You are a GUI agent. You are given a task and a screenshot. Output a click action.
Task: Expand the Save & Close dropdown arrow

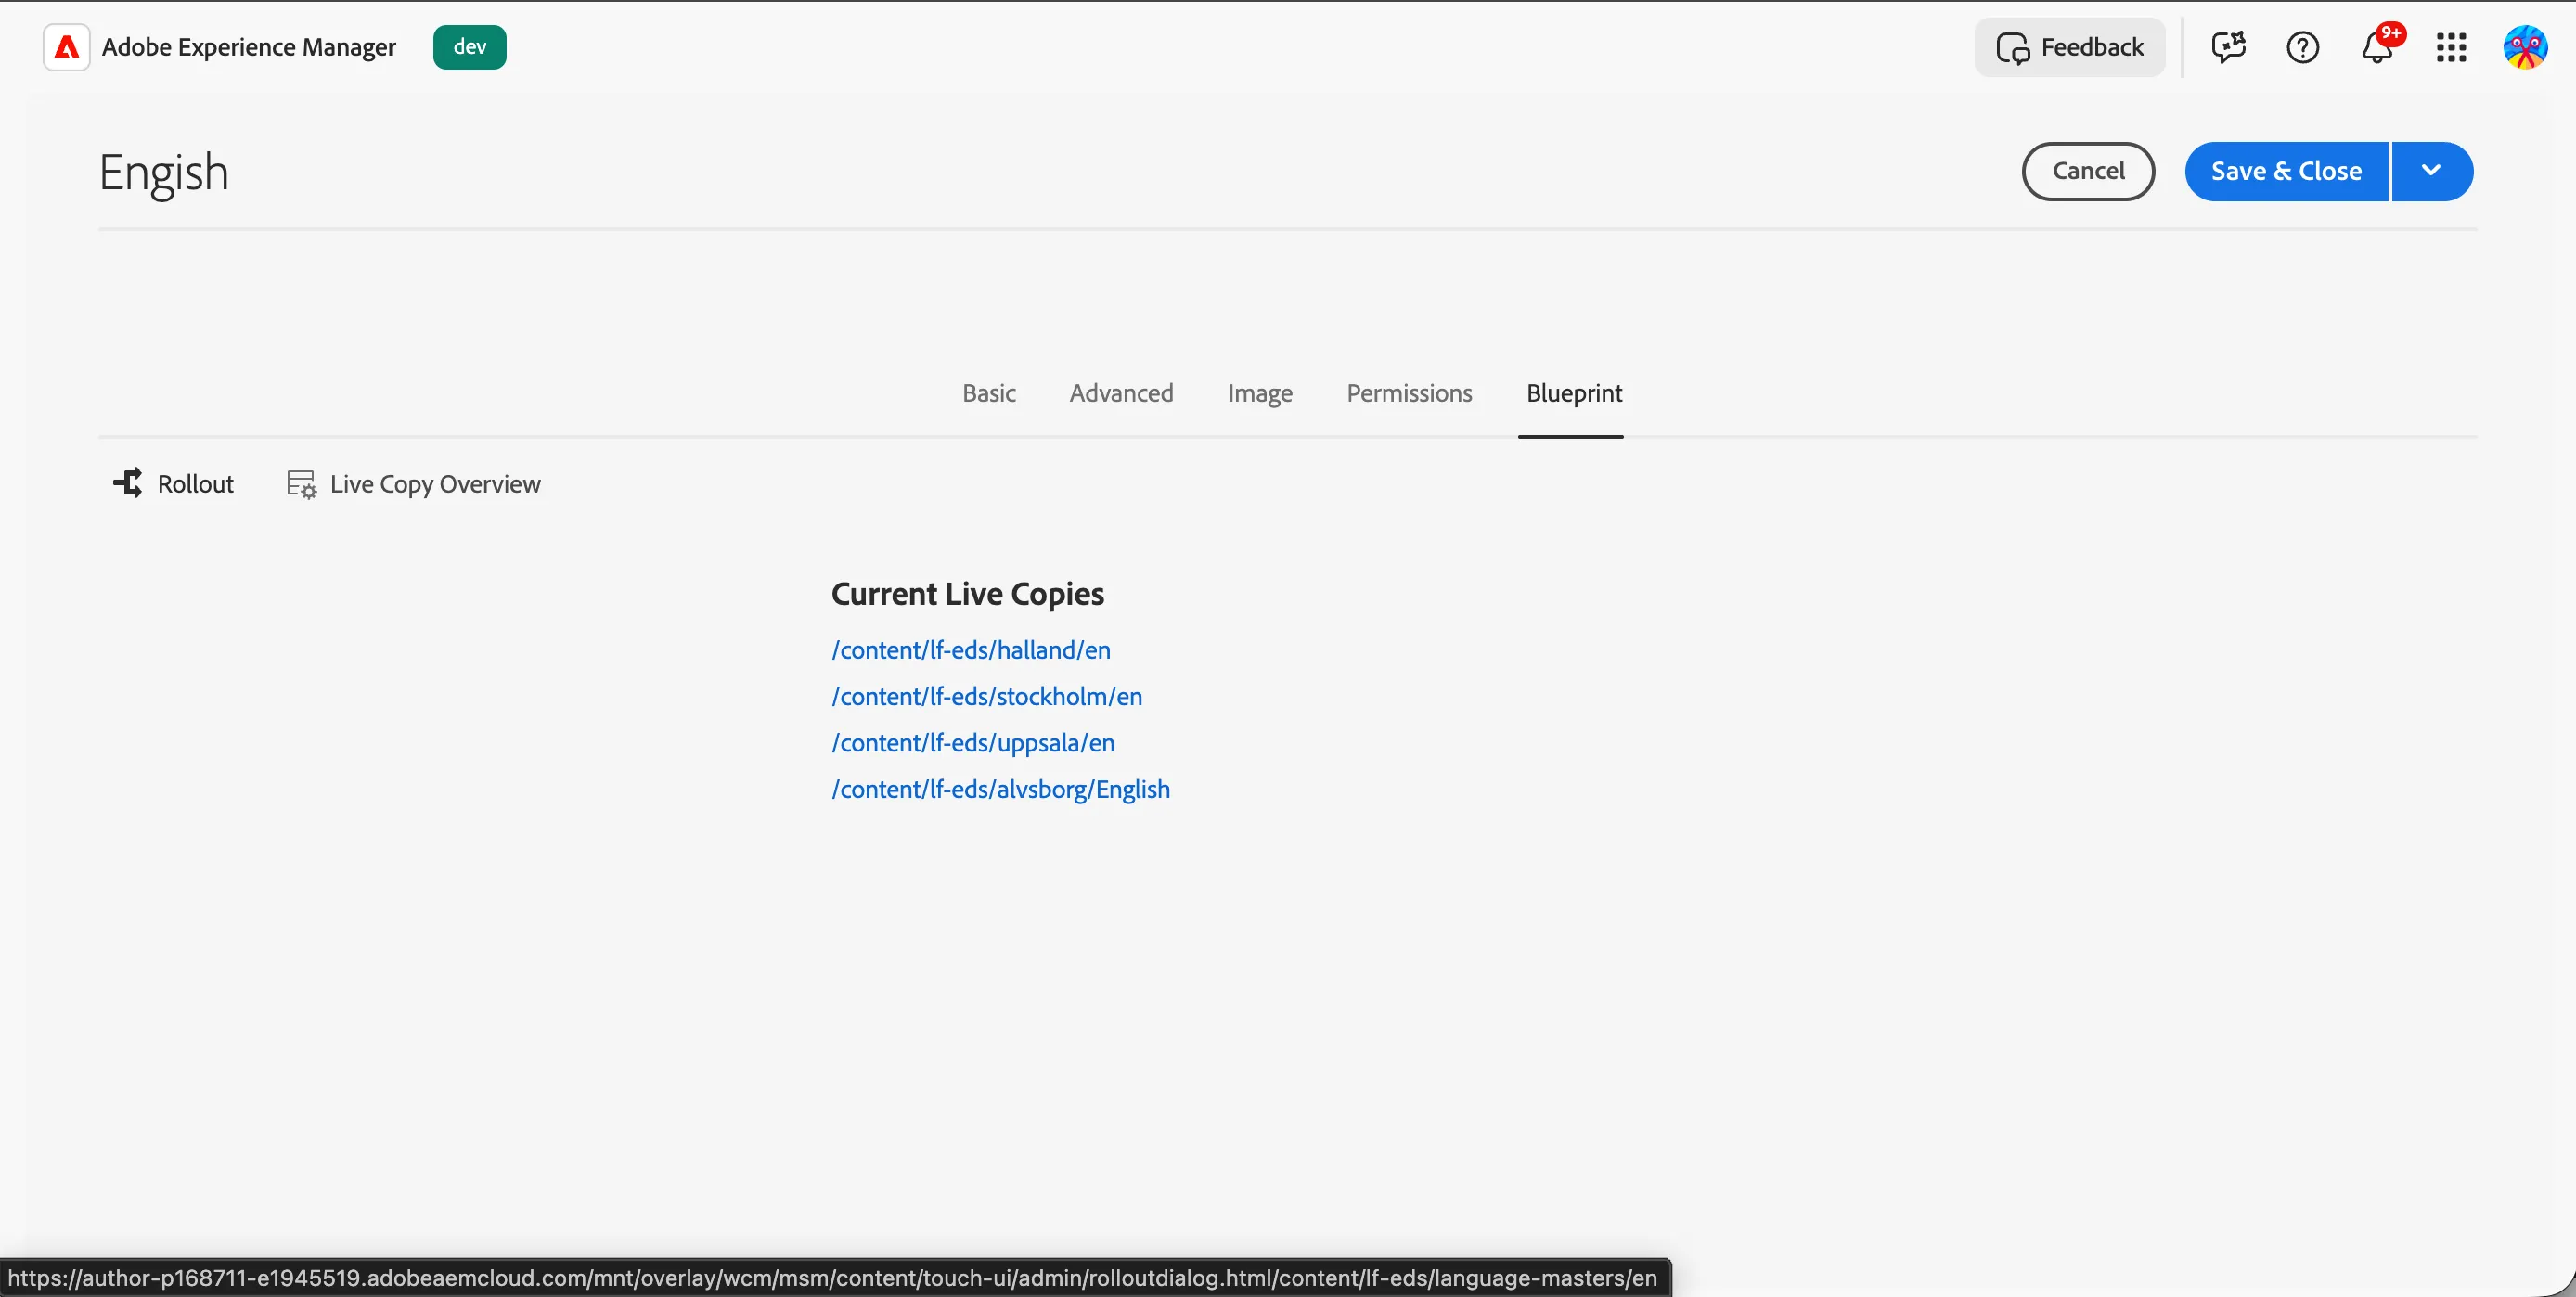pos(2431,171)
